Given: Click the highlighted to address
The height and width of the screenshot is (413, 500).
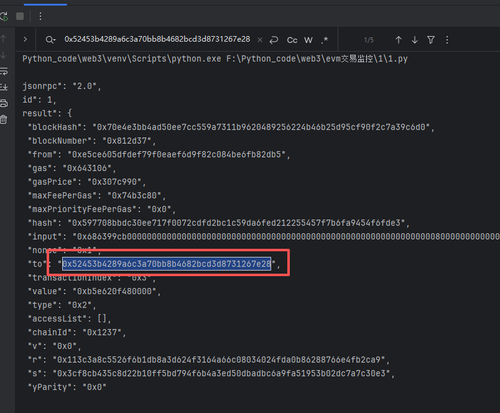Looking at the screenshot, I should tap(167, 264).
